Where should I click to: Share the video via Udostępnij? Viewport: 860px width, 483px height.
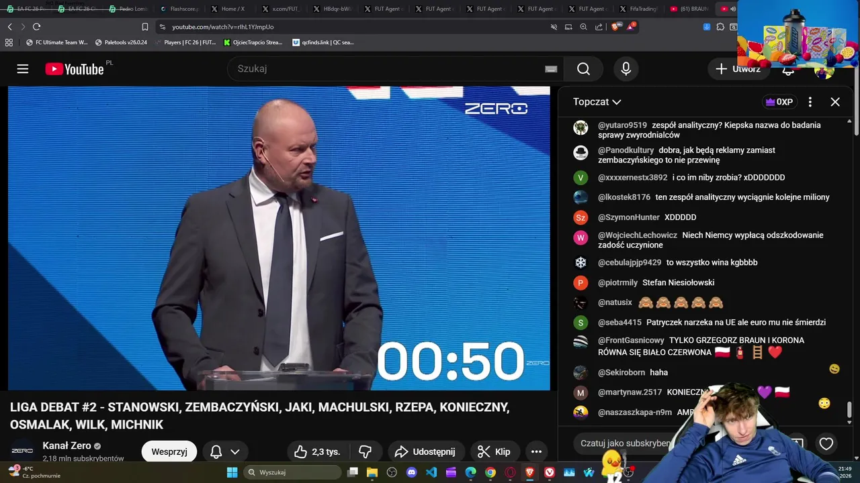pyautogui.click(x=425, y=451)
